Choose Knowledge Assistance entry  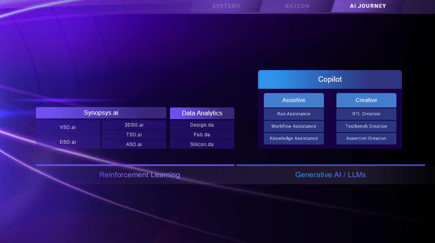point(294,138)
